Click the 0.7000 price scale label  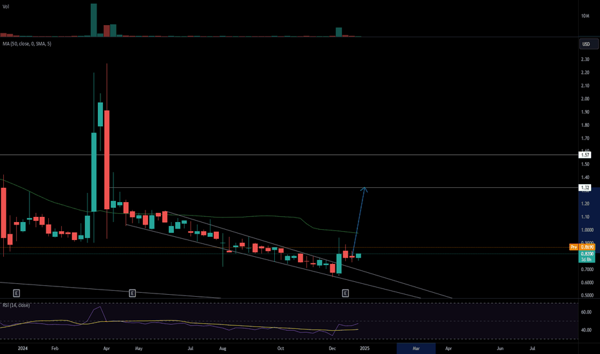[x=587, y=270]
